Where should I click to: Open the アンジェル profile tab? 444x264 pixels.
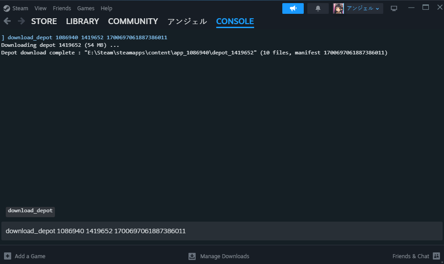click(187, 21)
